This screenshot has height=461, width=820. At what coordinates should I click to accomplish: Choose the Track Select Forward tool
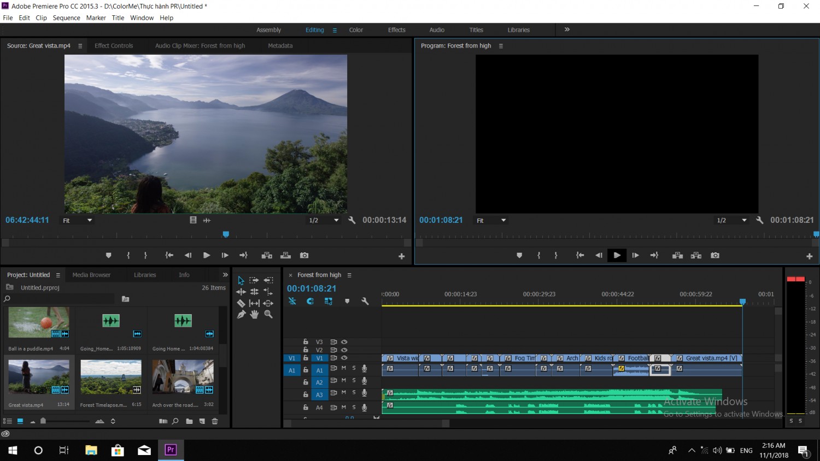pos(254,280)
